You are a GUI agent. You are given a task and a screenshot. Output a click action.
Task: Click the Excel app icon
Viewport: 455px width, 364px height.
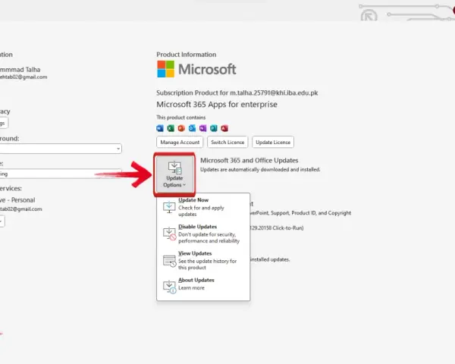click(x=171, y=128)
